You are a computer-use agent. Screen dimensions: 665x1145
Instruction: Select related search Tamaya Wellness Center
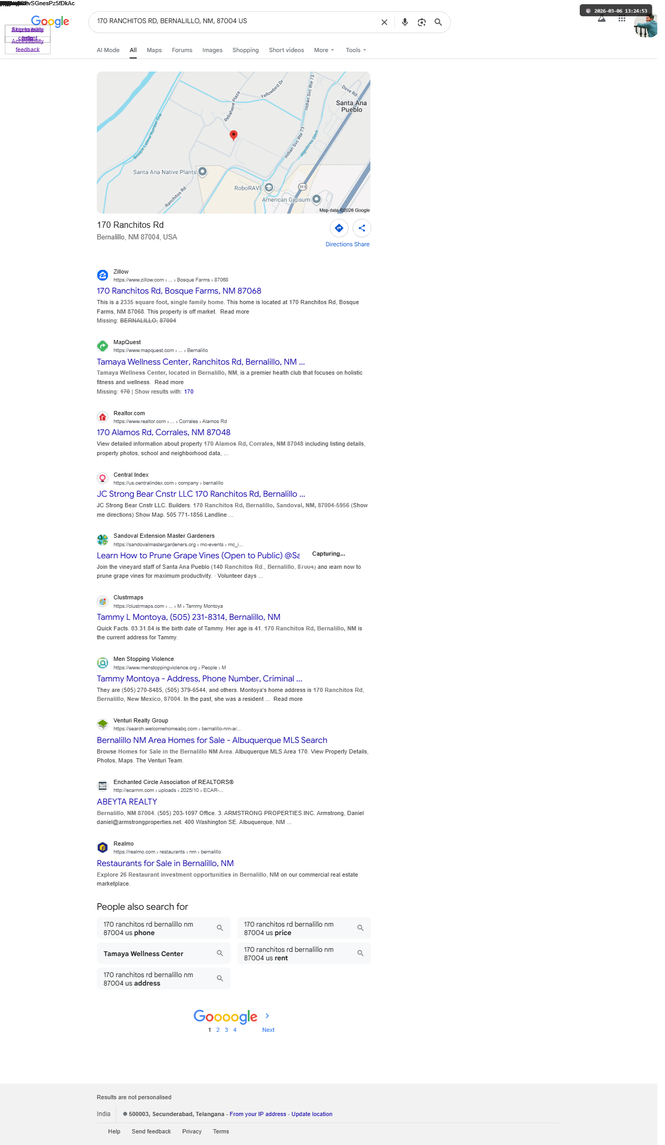164,953
